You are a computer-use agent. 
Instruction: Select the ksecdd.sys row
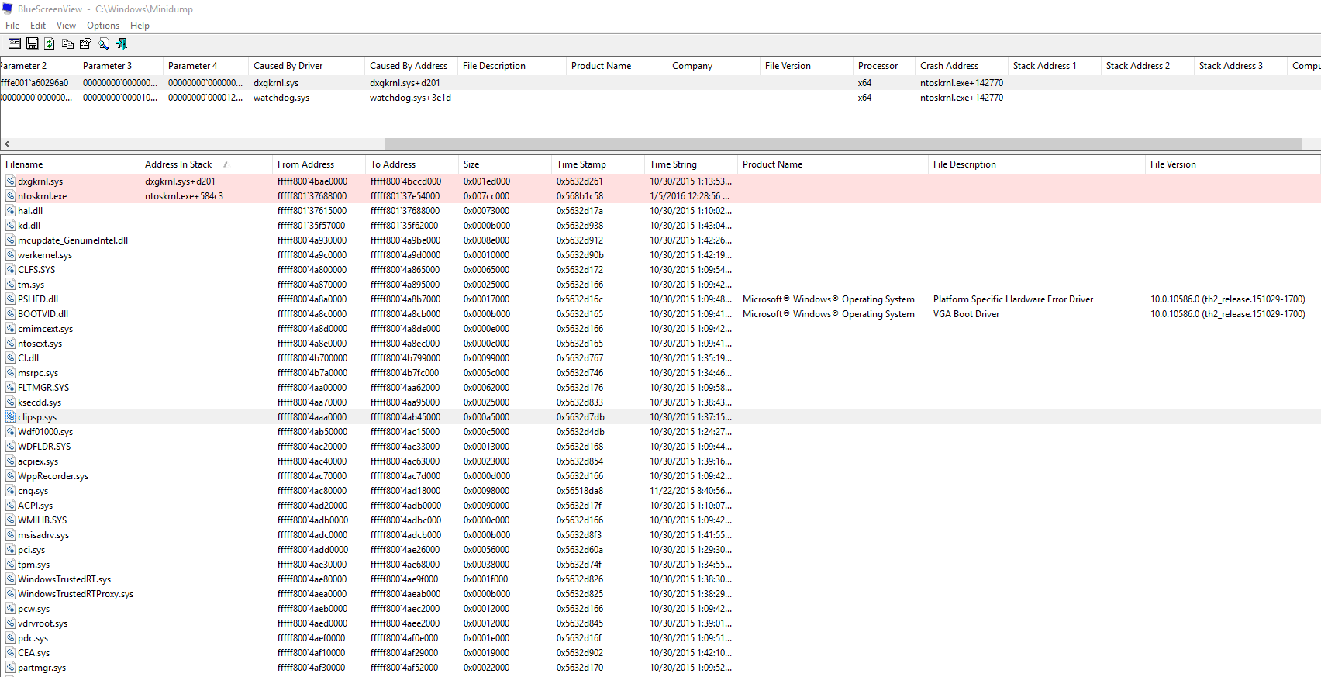click(660, 402)
